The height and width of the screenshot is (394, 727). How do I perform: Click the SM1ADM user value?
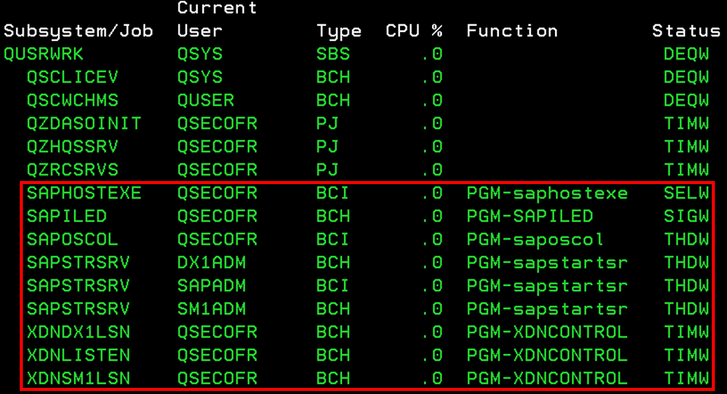(211, 309)
